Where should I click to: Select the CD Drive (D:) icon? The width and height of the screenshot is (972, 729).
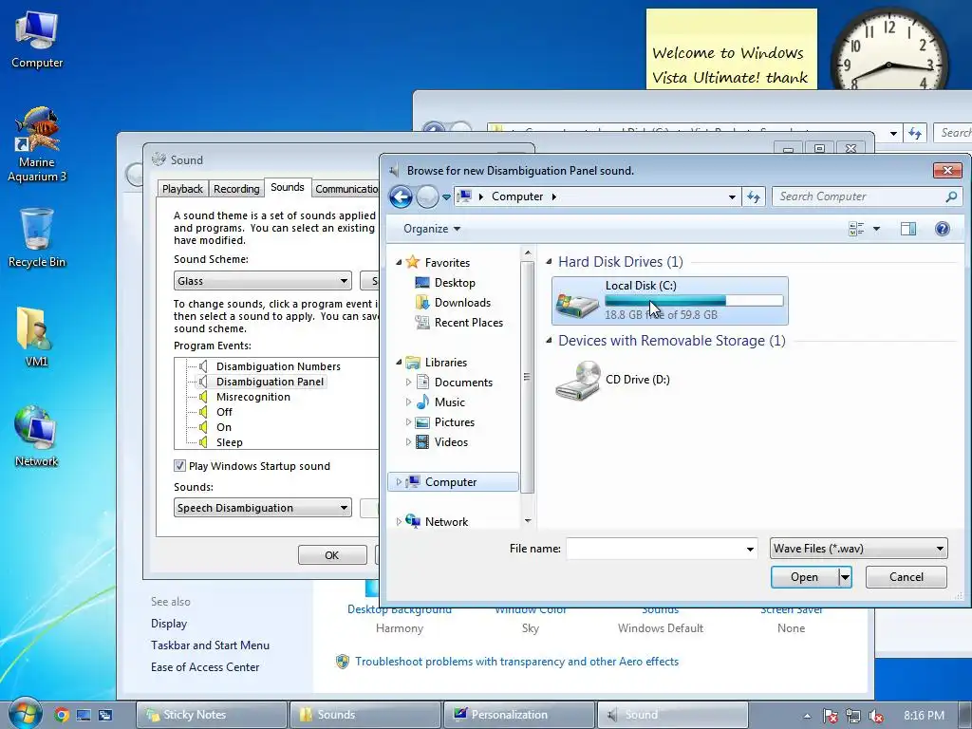tap(578, 380)
